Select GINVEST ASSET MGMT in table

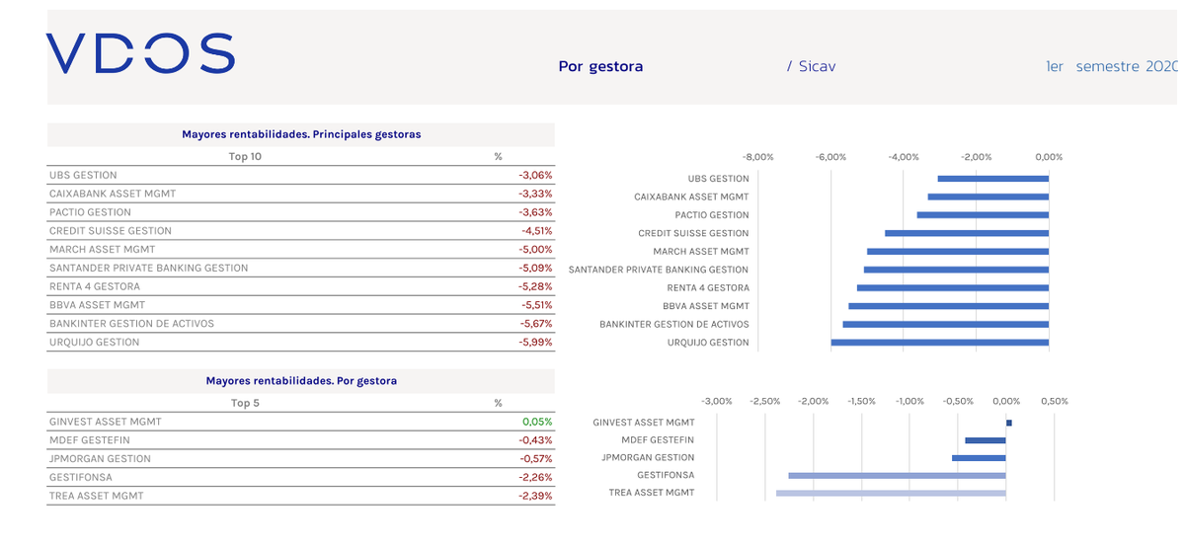[x=106, y=422]
